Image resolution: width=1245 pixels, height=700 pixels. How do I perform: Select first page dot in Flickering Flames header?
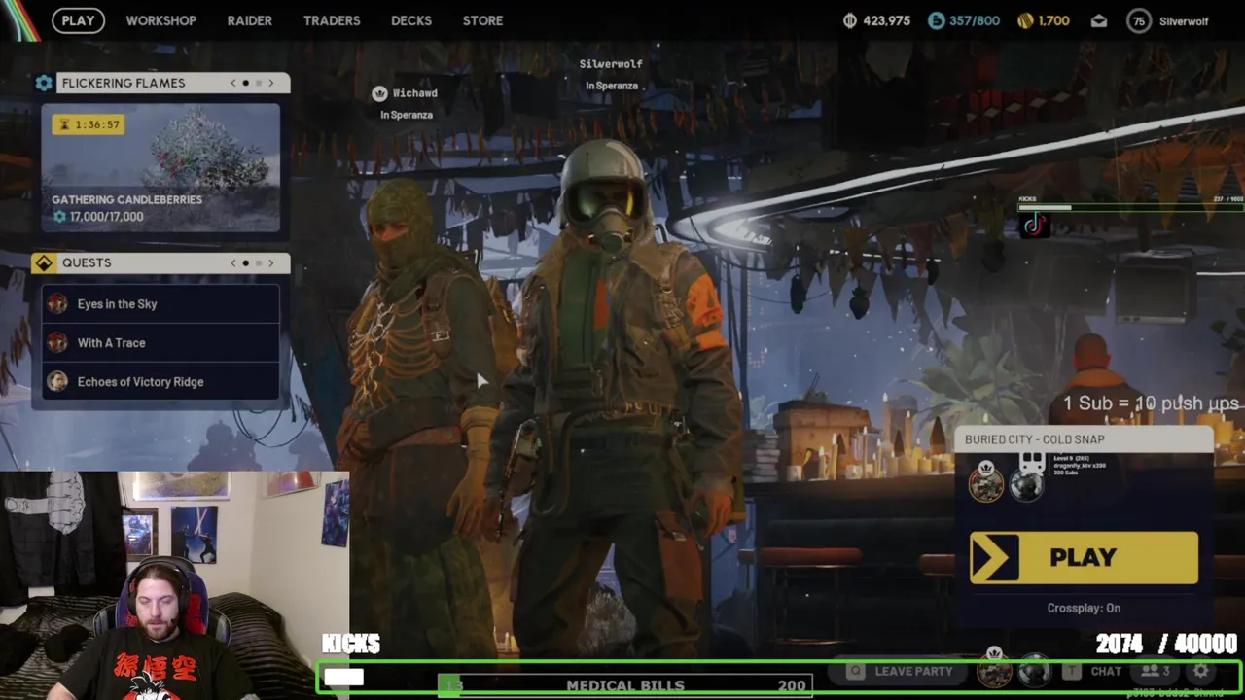click(x=246, y=83)
